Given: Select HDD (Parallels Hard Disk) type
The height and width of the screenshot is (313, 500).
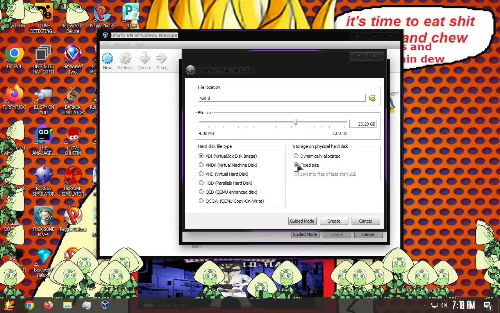Looking at the screenshot, I should pyautogui.click(x=225, y=183).
